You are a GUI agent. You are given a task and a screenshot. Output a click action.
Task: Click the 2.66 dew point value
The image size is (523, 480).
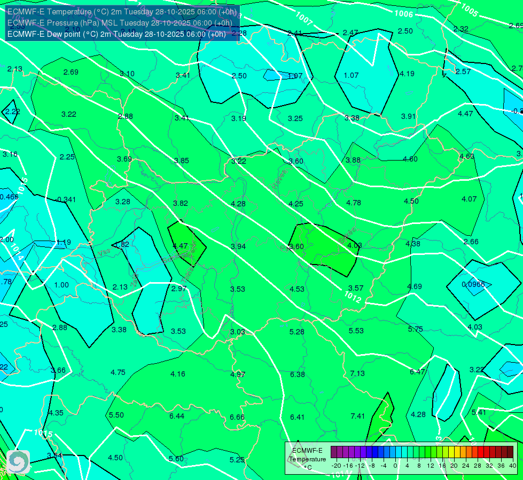(x=471, y=242)
